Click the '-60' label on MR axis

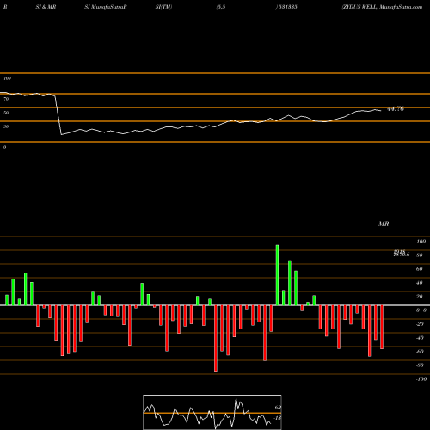tap(420, 352)
